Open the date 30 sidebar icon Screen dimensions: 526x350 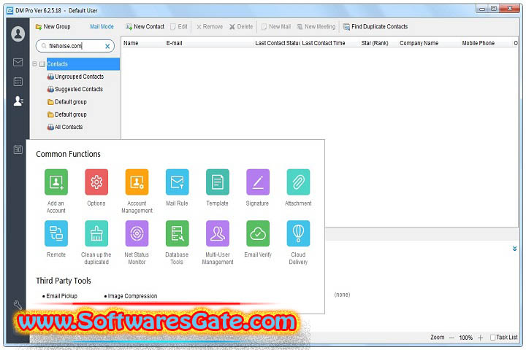[18, 149]
